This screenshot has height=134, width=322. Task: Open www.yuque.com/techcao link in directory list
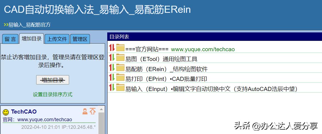pos(203,49)
